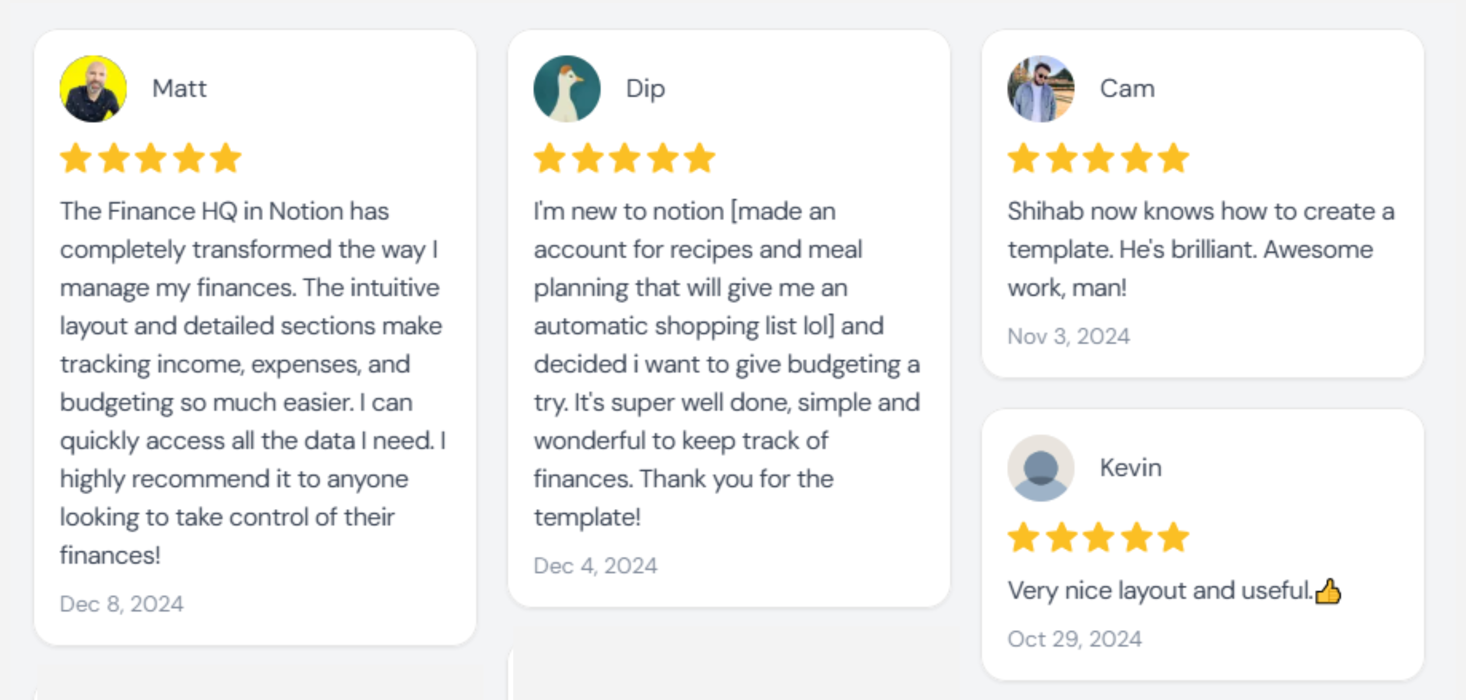The image size is (1466, 700).
Task: Click Dip's goose avatar image
Action: 567,89
